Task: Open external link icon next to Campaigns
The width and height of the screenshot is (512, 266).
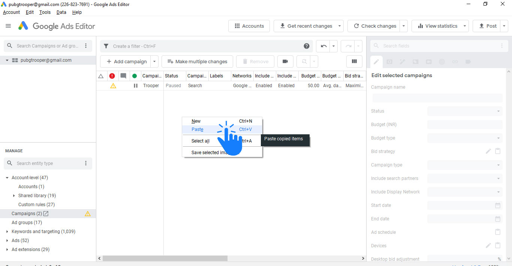Action: 46,214
